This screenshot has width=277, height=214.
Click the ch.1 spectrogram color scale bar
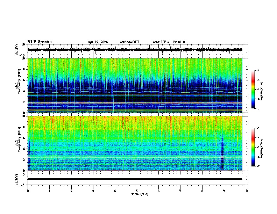[253, 90]
